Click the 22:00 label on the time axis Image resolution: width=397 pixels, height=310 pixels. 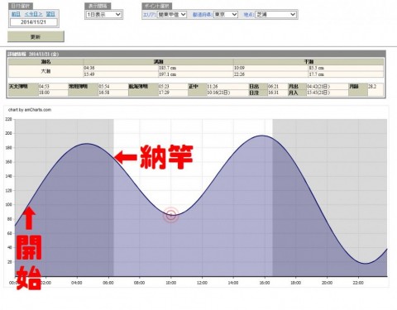[x=358, y=283]
